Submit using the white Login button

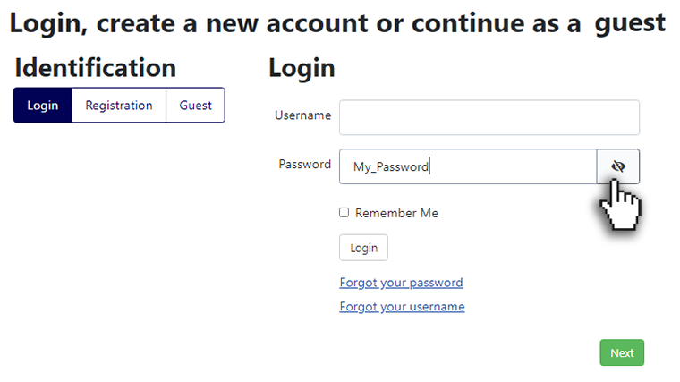[363, 248]
